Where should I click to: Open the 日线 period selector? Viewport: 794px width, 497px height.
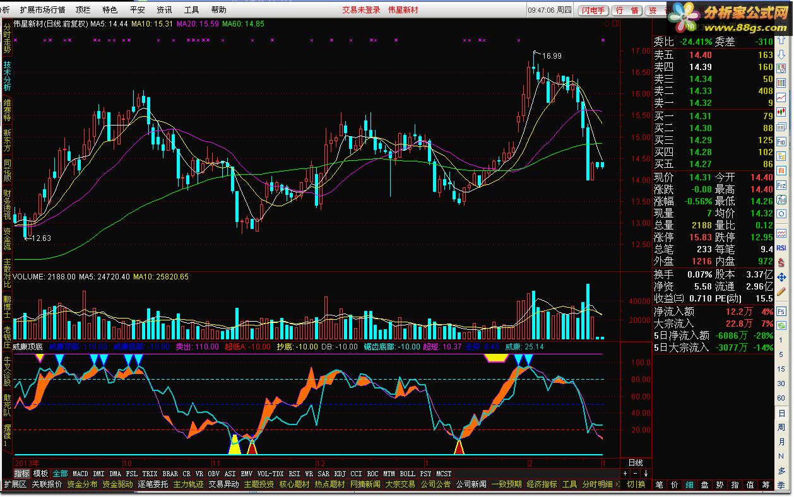(636, 462)
